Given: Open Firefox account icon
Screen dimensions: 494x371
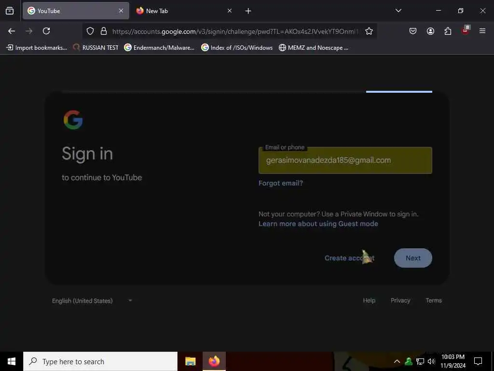Looking at the screenshot, I should coord(430,31).
